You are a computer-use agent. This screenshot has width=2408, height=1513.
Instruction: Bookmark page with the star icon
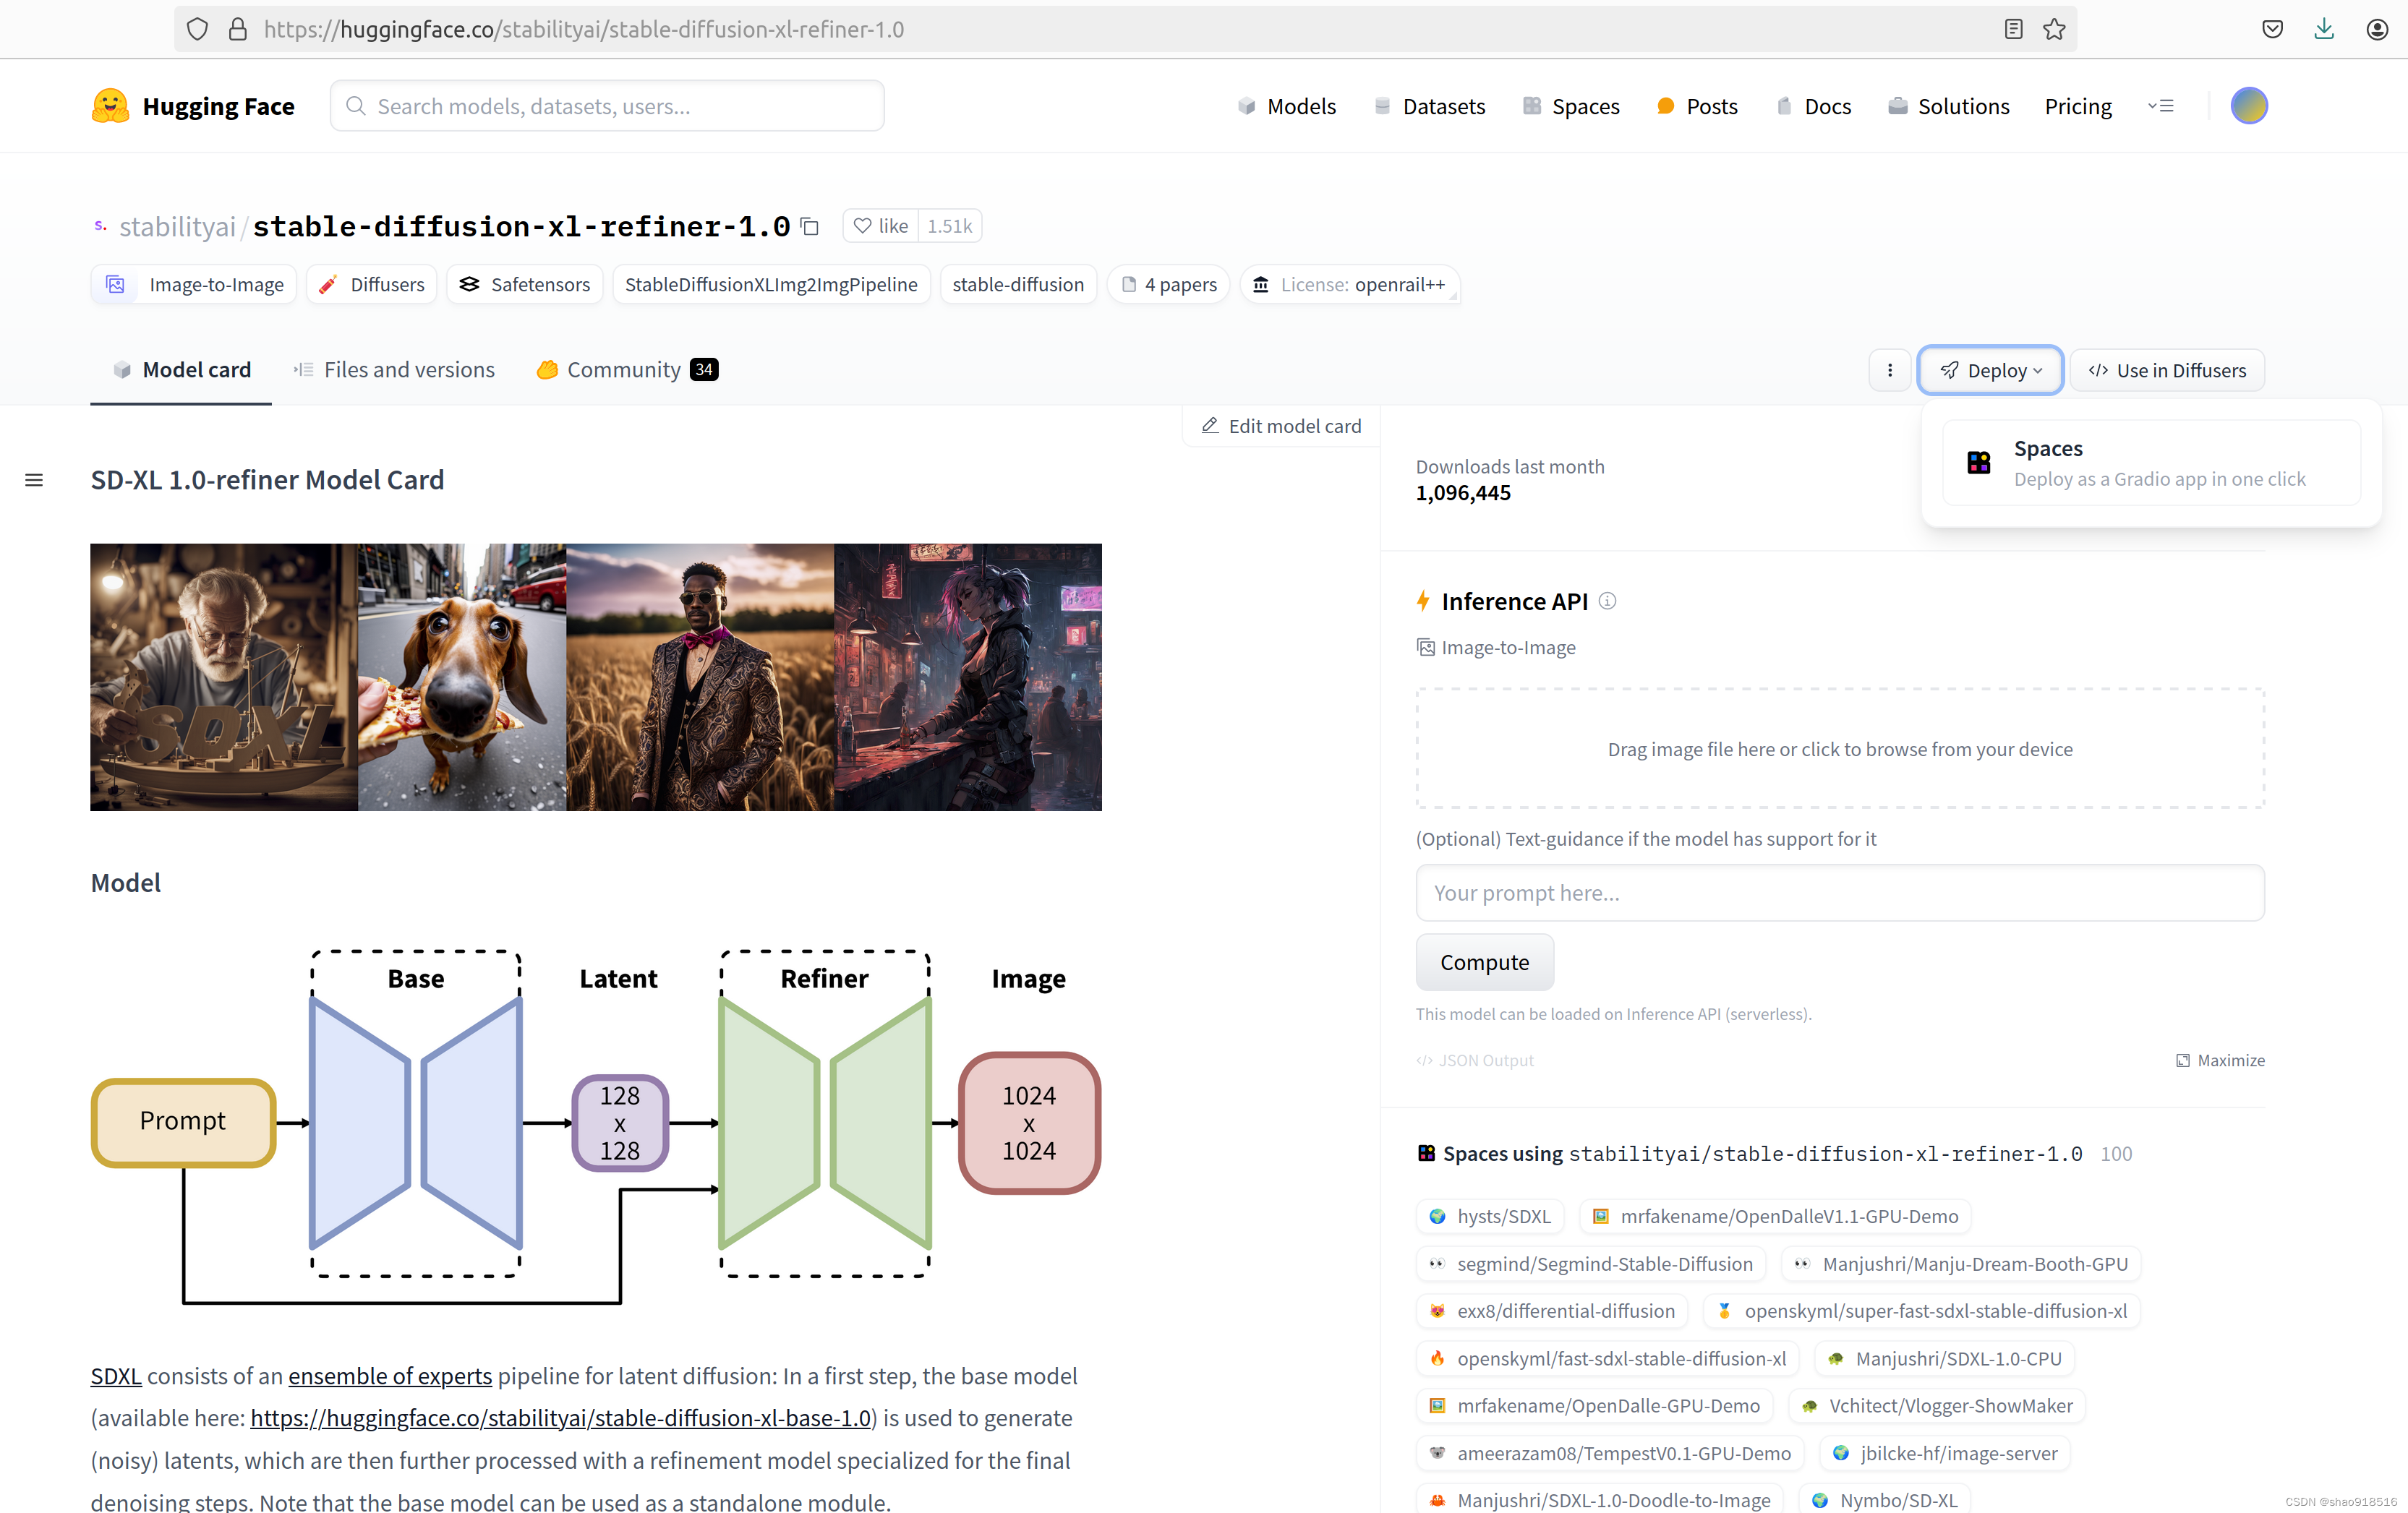[2054, 29]
